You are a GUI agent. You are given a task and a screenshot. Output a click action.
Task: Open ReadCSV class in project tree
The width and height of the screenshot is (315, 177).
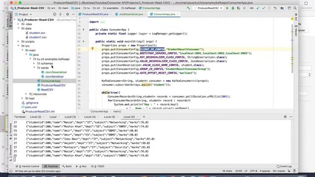47,89
